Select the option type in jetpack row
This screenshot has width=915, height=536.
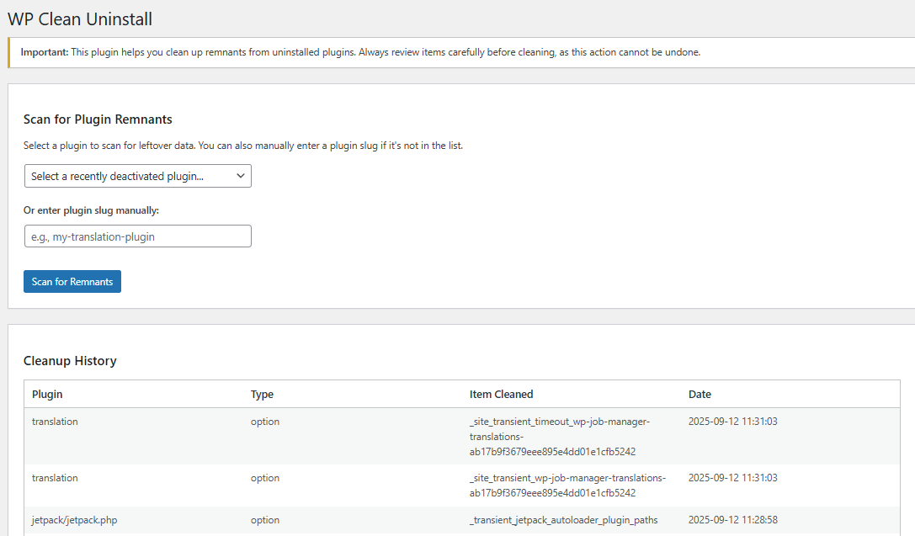pyautogui.click(x=264, y=520)
